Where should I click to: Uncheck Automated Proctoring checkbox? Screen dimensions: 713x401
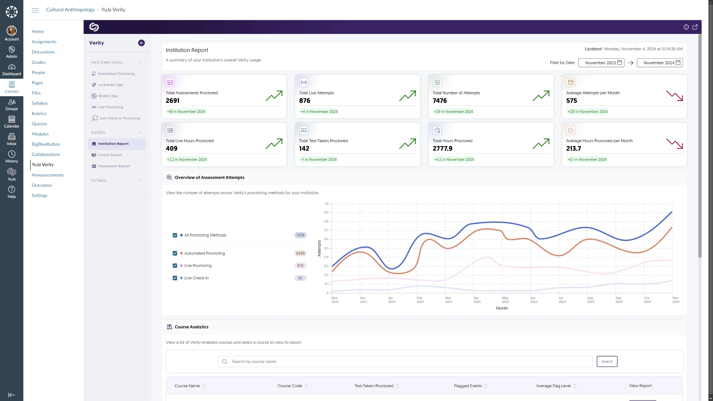175,253
